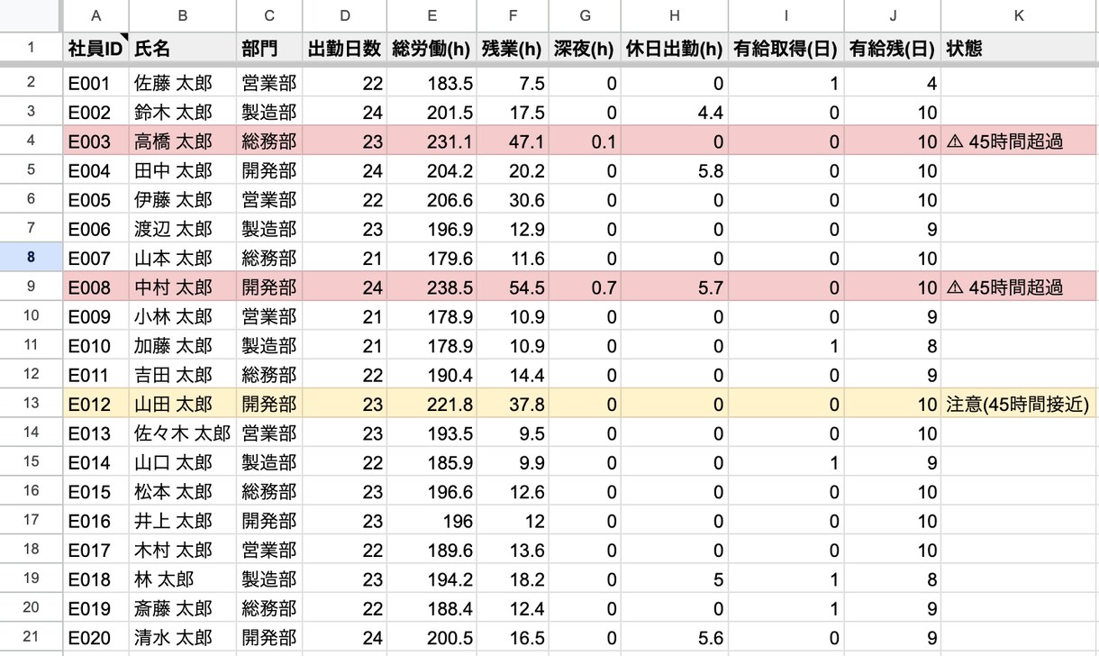Select the total hours cell 238.5

(432, 287)
